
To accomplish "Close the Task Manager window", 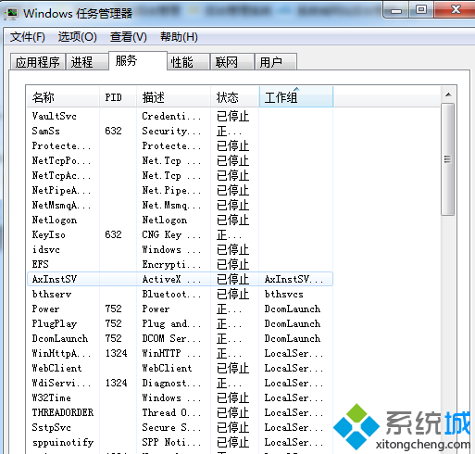I will pos(454,9).
